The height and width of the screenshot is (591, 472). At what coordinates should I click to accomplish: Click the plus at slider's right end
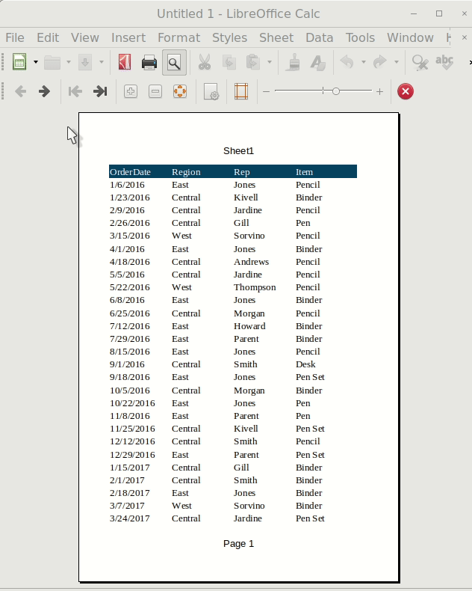[x=379, y=91]
